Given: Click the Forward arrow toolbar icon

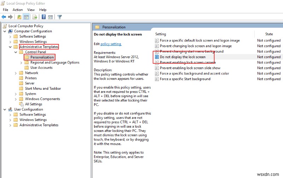Looking at the screenshot, I should click(x=10, y=17).
